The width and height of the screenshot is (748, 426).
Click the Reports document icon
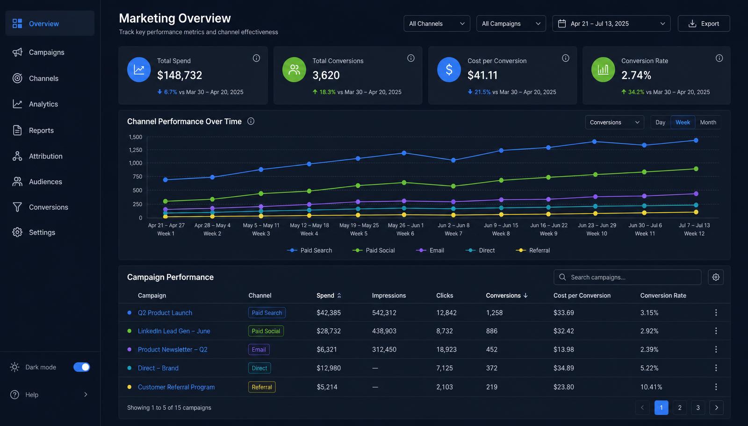pos(17,130)
